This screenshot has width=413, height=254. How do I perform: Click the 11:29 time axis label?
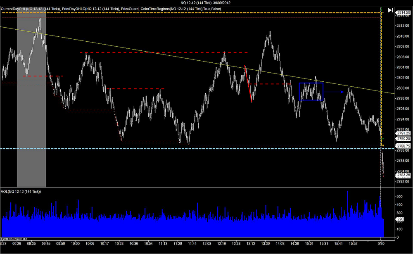tap(178, 243)
